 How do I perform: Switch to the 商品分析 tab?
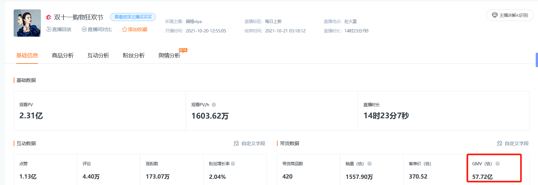pos(63,55)
